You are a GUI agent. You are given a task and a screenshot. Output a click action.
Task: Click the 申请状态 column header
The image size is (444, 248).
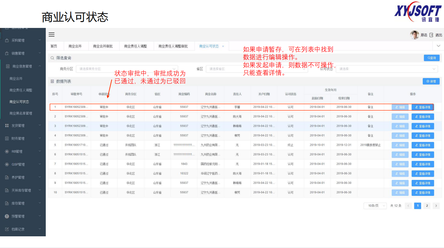tap(104, 94)
